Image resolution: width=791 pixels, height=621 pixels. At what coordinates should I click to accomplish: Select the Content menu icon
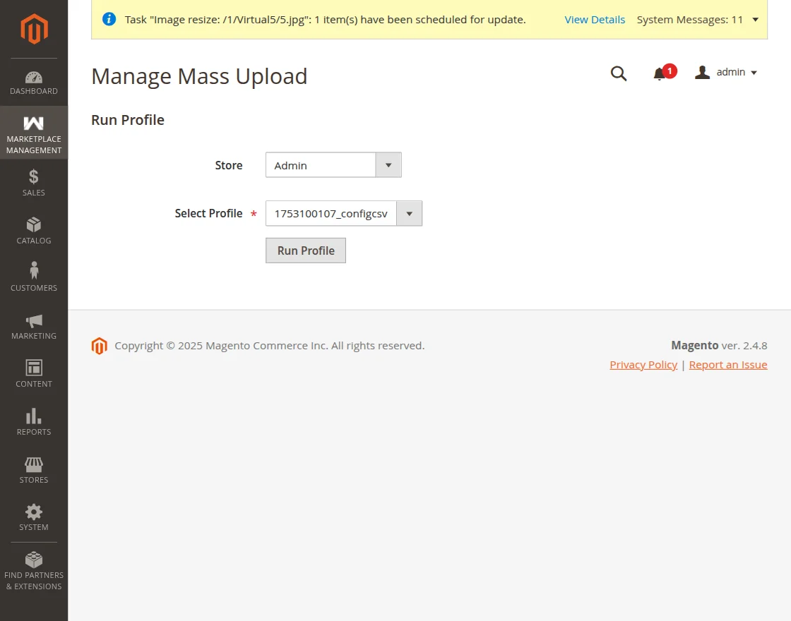click(x=33, y=373)
